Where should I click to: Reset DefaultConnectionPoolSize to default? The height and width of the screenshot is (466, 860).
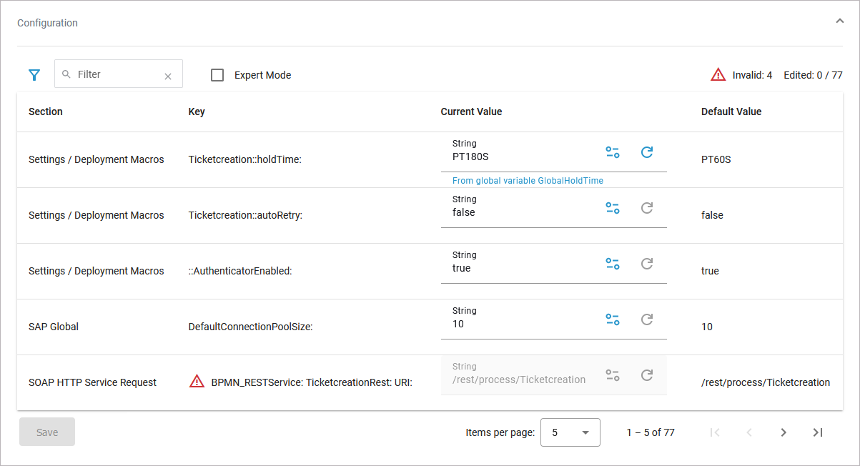tap(647, 319)
